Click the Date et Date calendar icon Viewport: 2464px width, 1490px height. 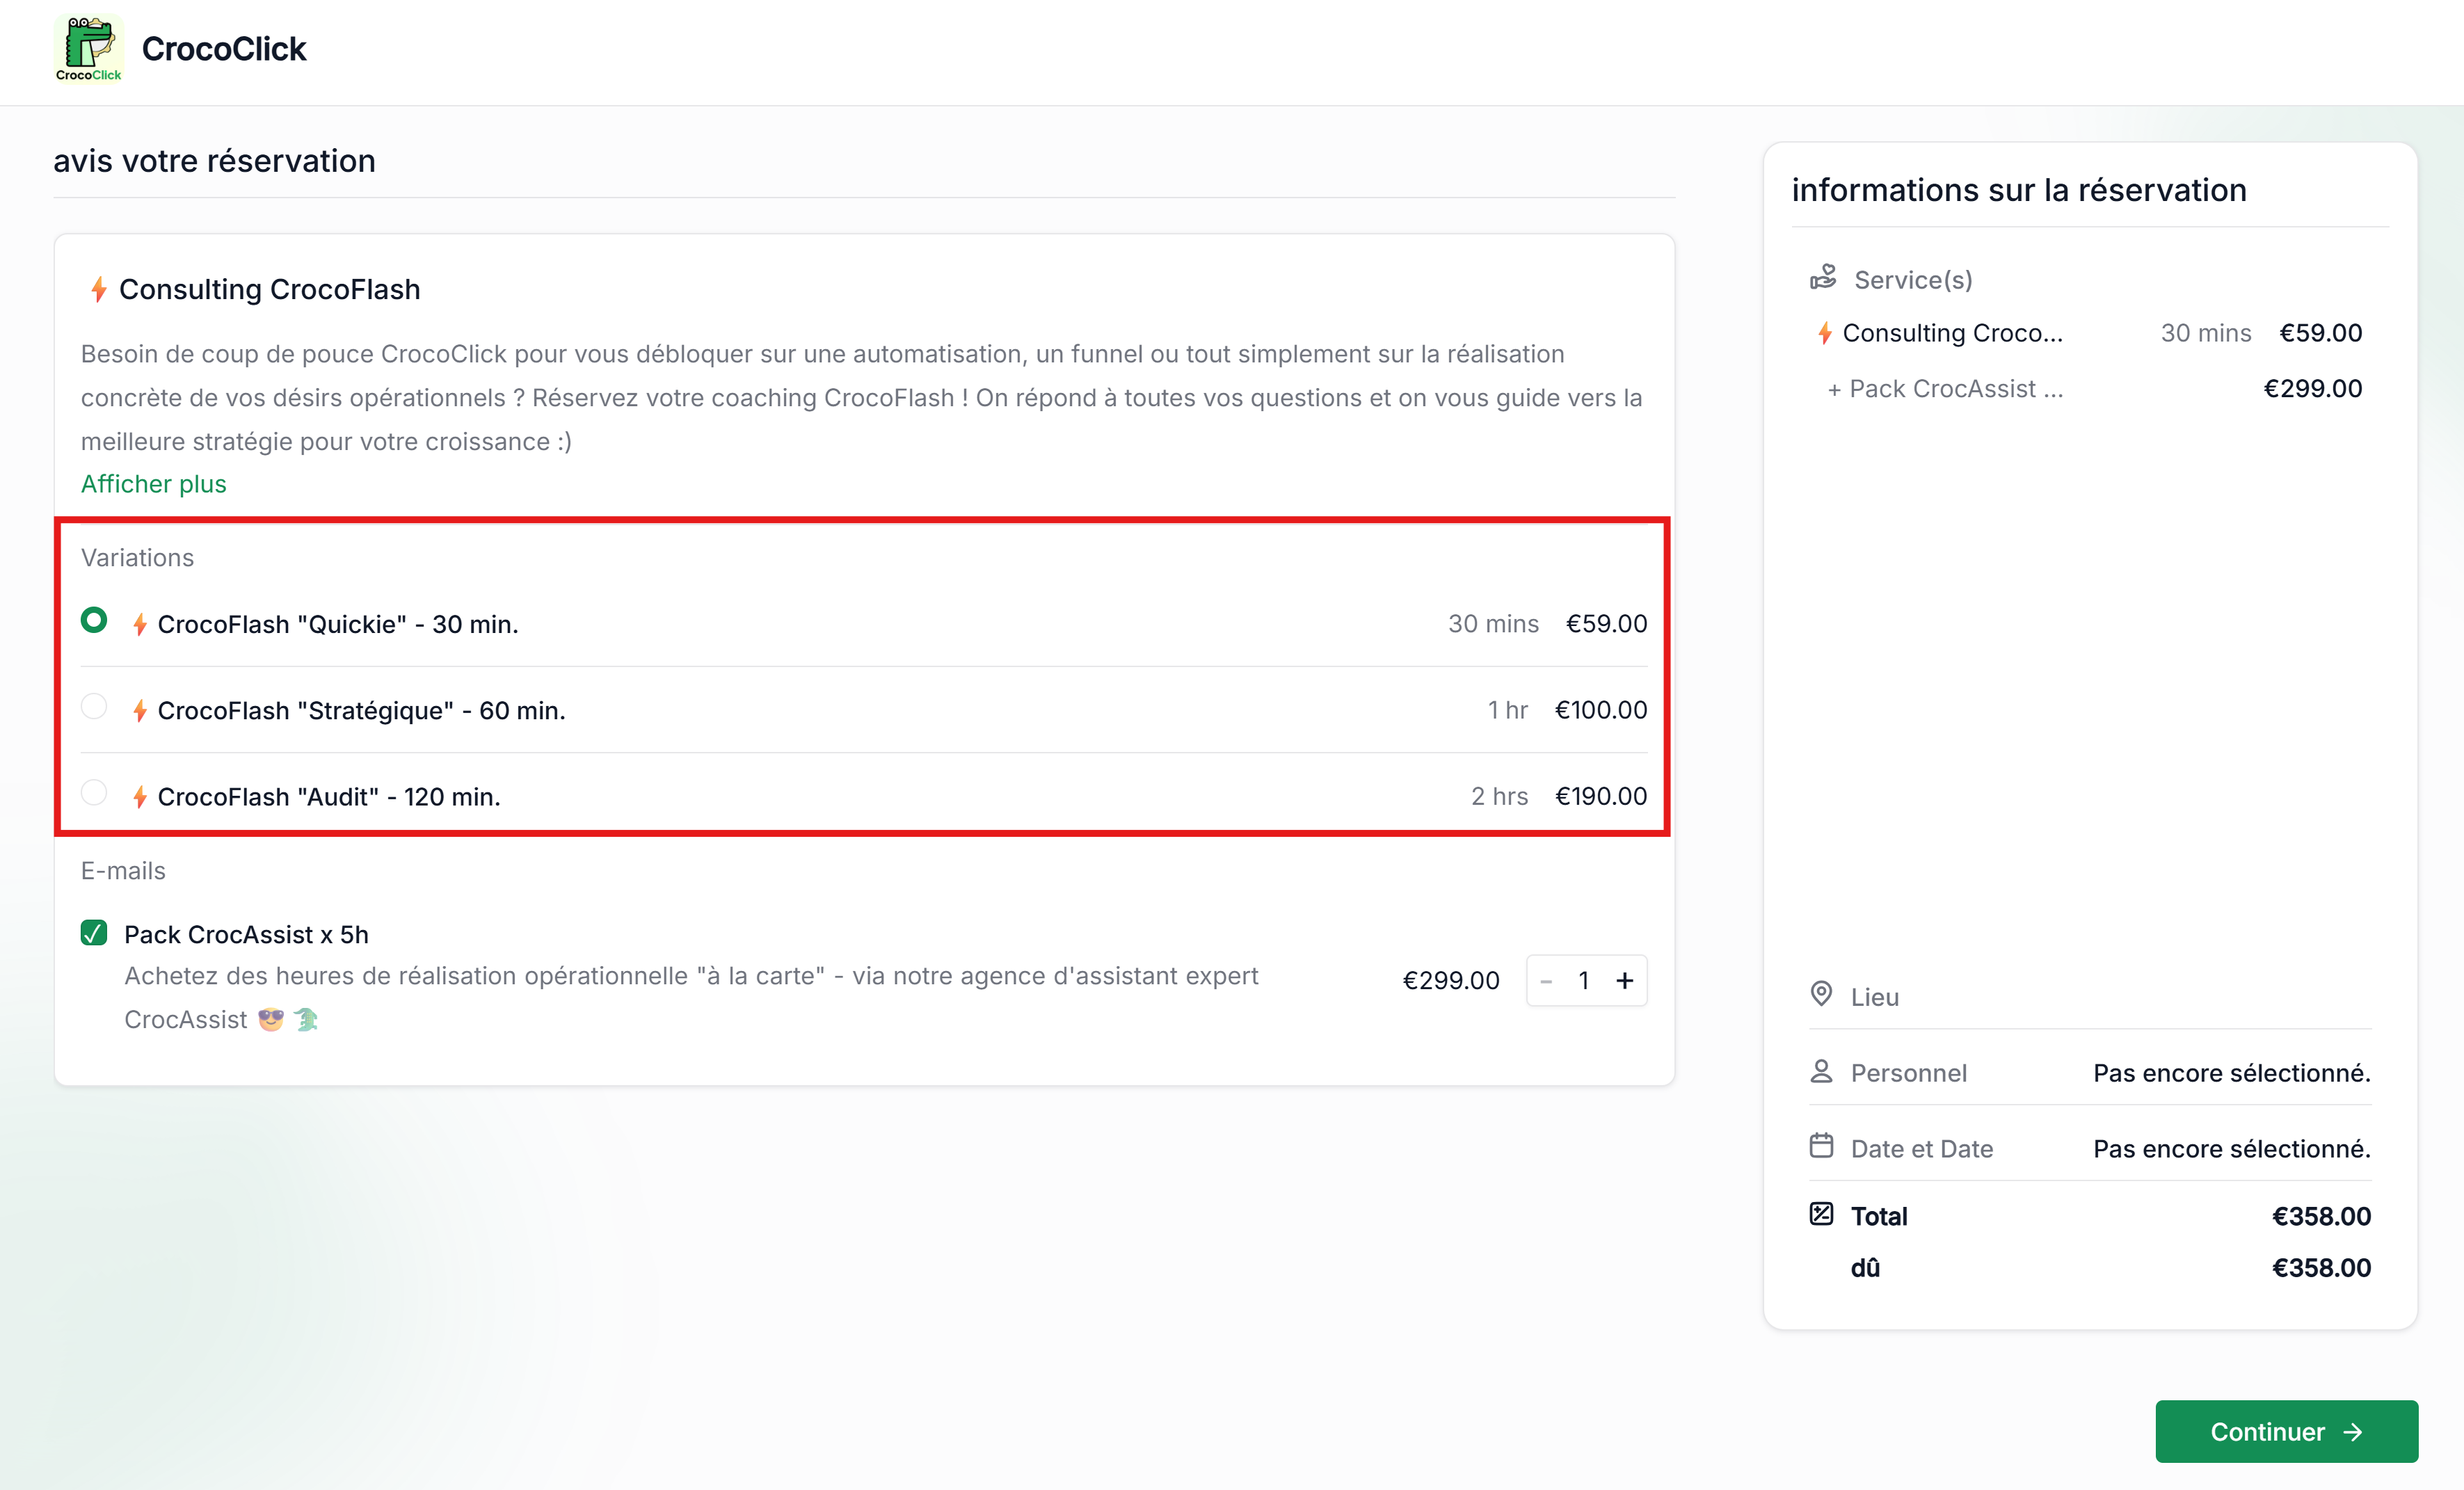click(x=1821, y=1146)
